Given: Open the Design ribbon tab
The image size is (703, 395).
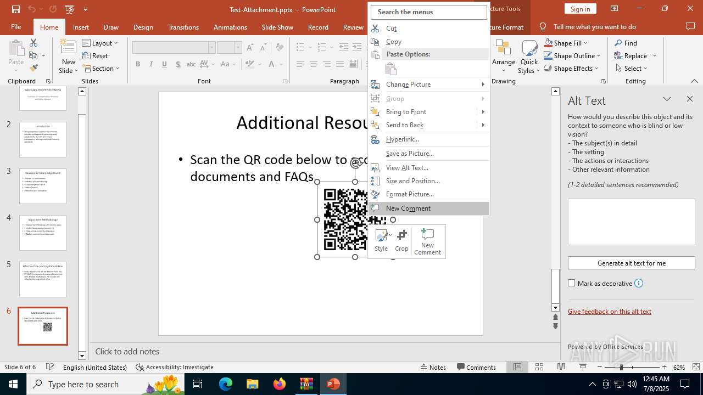Looking at the screenshot, I should (x=143, y=27).
